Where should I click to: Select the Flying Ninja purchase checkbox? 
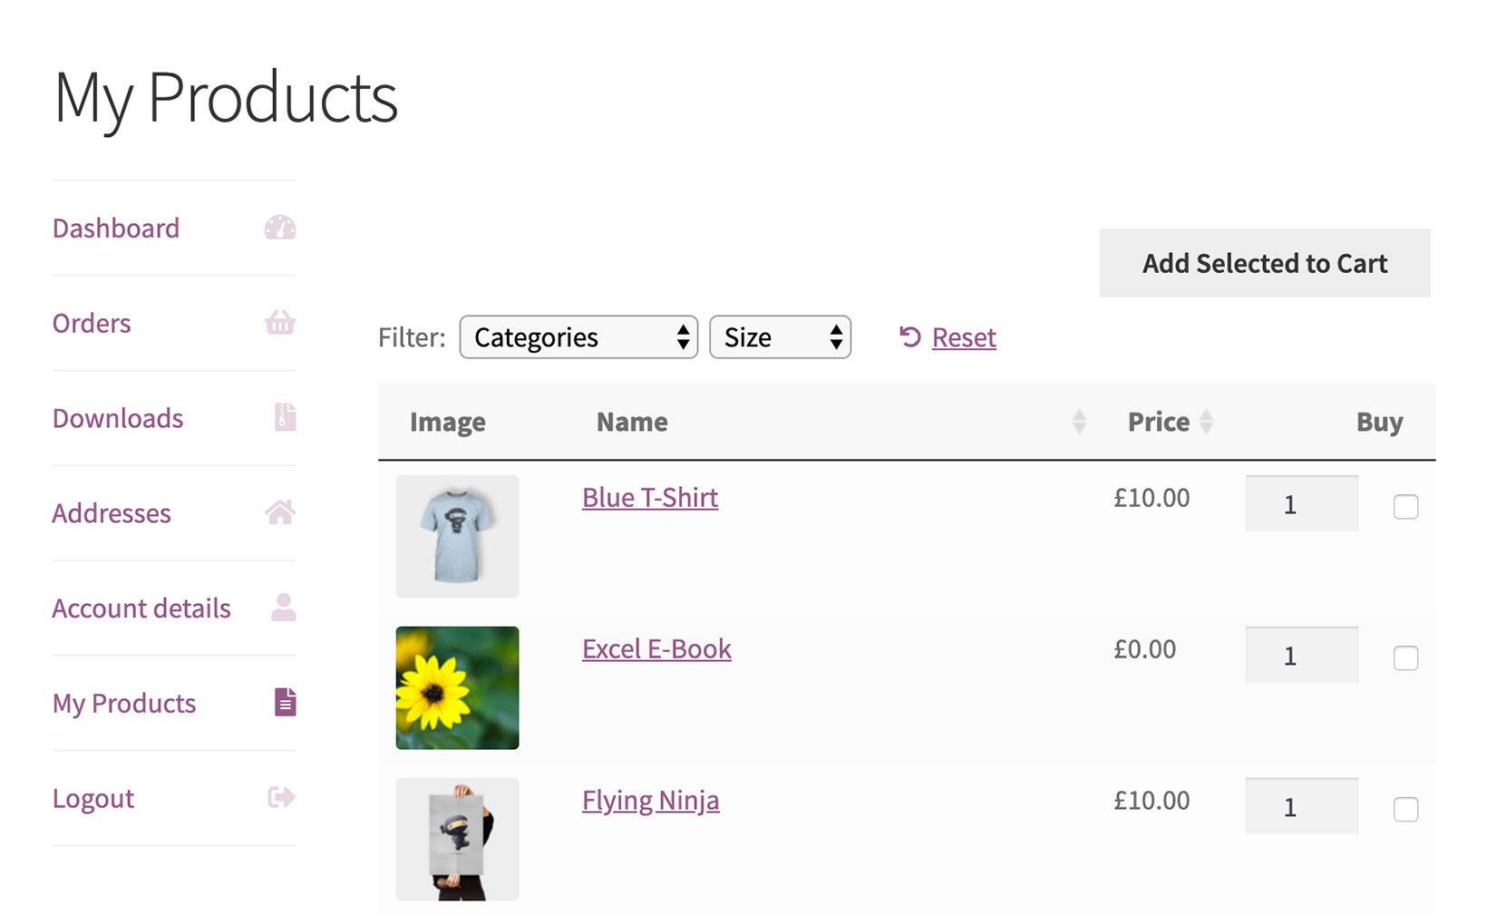click(x=1404, y=810)
